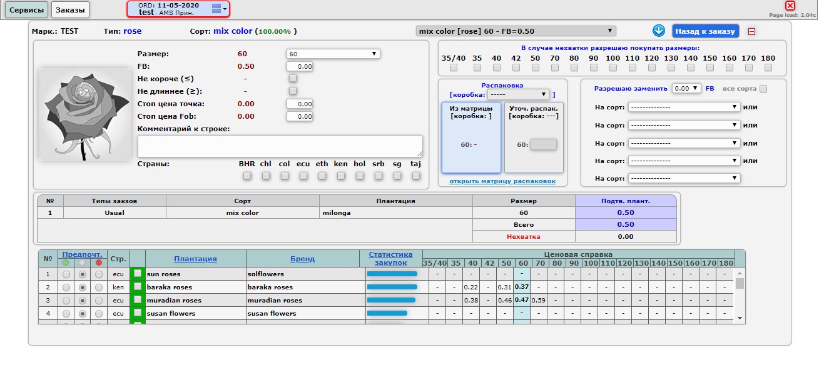Click the purchase statistics bar for muradian roses
Image resolution: width=819 pixels, height=375 pixels.
click(x=392, y=300)
